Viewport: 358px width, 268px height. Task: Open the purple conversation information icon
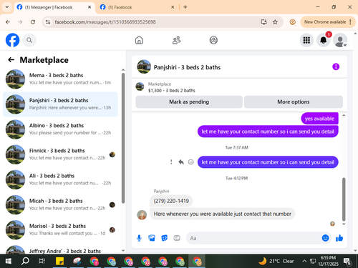(x=336, y=66)
